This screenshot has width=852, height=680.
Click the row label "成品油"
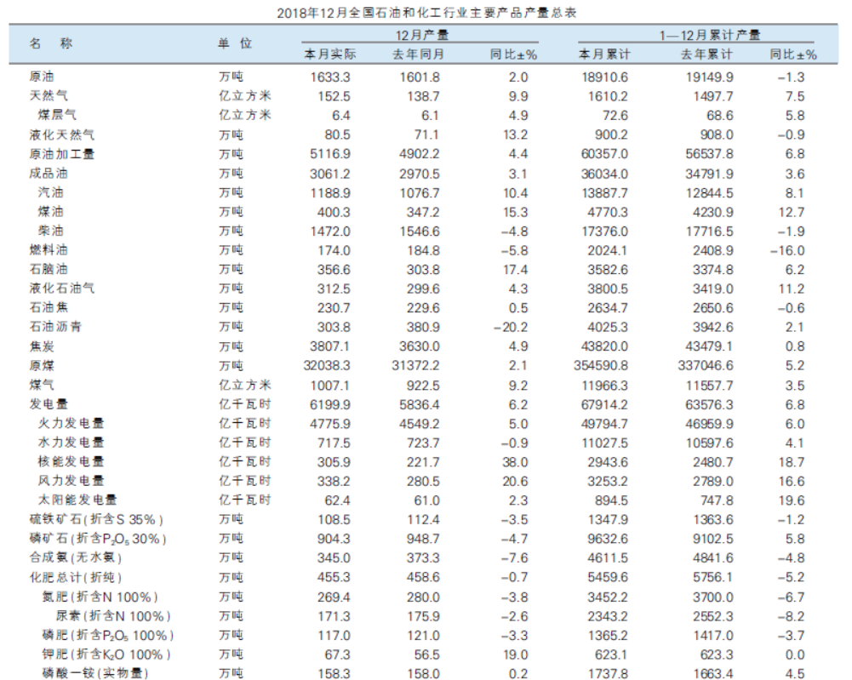[49, 174]
